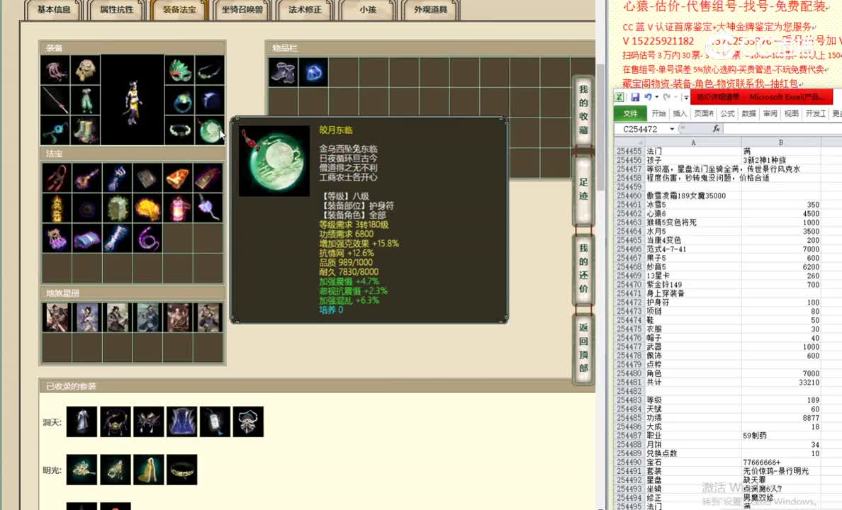Open the 外观道具 tab
Screen dimensions: 842x510
pyautogui.click(x=431, y=10)
